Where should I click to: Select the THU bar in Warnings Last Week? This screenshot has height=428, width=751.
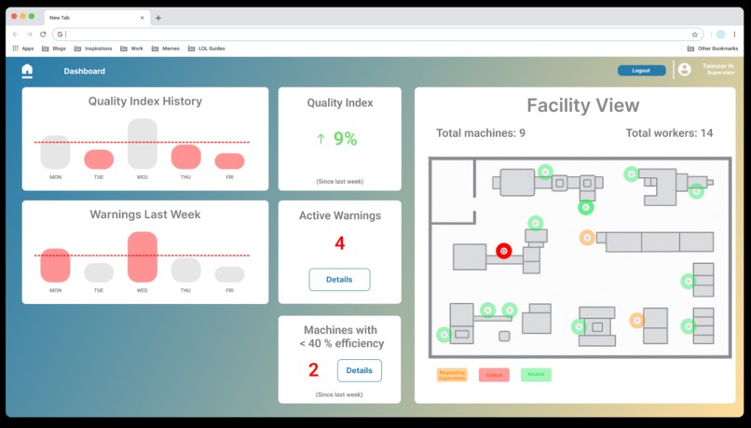point(185,269)
